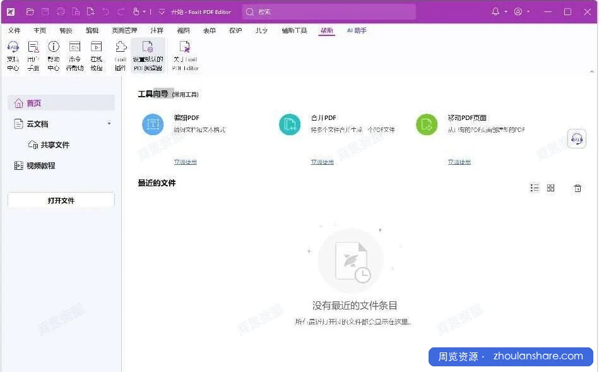This screenshot has height=372, width=599.
Task: Select the 帮助 ribbon tab
Action: pos(326,30)
